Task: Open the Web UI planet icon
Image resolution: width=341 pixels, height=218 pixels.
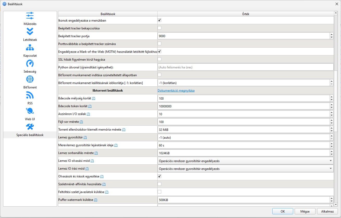Action: point(30,111)
